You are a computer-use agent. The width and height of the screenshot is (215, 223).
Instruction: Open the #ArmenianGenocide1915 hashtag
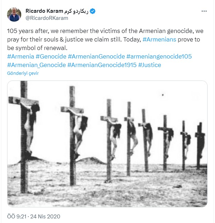[102, 65]
